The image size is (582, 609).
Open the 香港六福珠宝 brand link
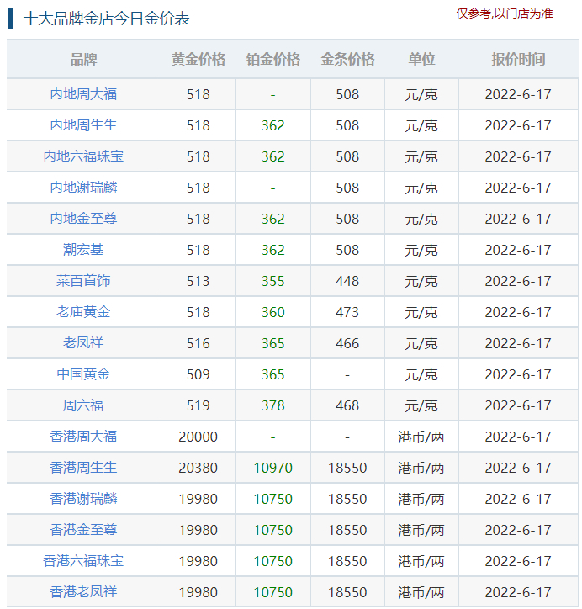tap(83, 561)
